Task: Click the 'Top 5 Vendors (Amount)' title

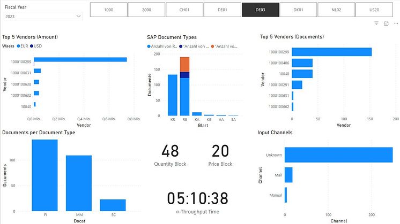Action: (x=30, y=37)
